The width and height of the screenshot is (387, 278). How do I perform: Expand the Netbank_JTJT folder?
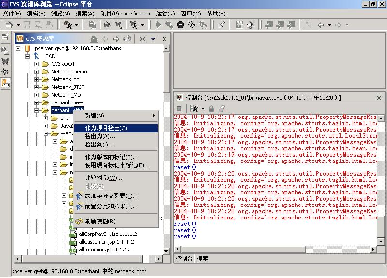[37, 88]
